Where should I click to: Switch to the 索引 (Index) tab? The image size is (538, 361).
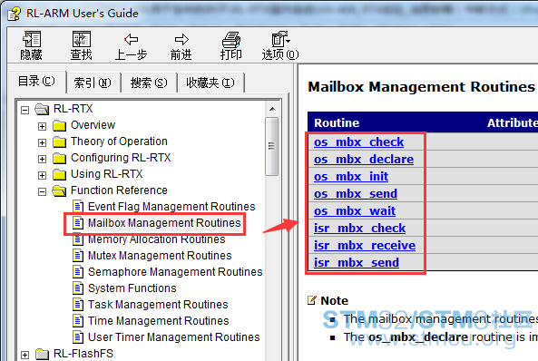(93, 83)
